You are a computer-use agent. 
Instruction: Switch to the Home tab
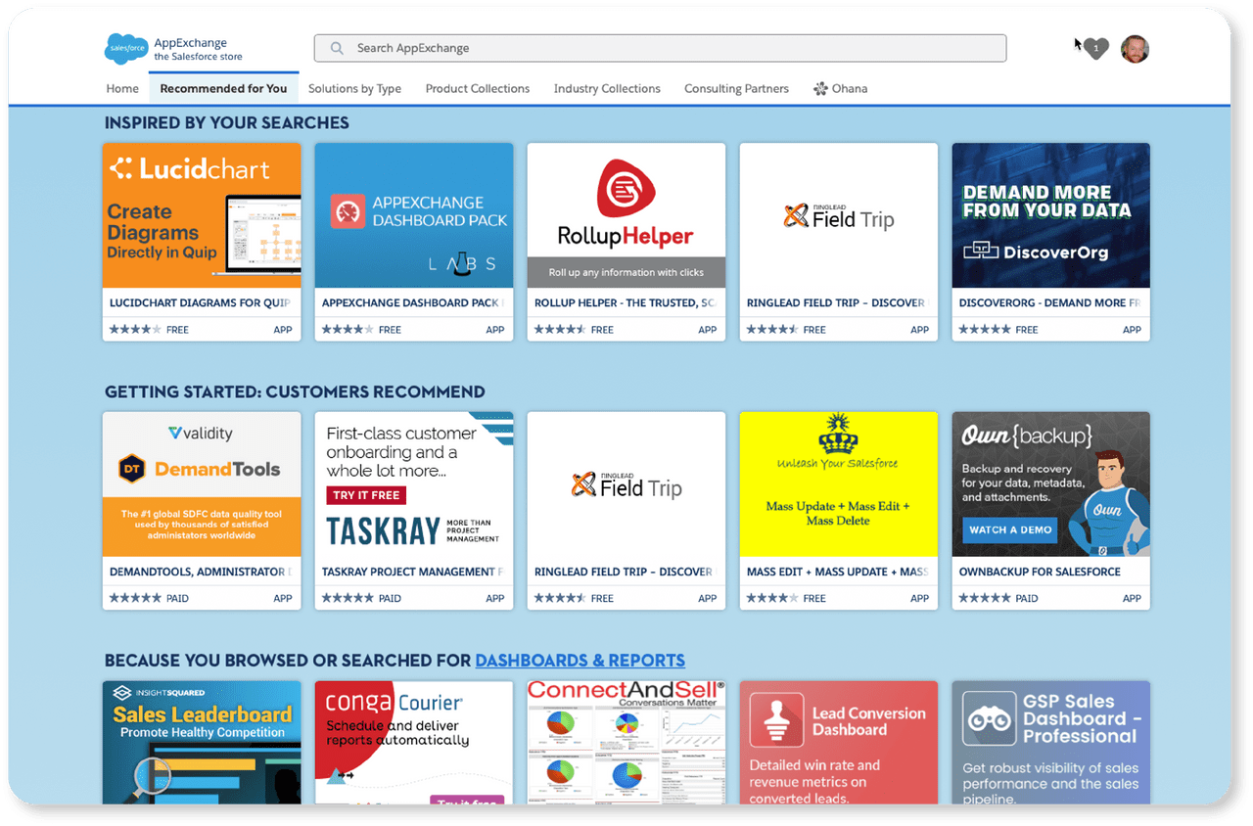click(x=122, y=89)
